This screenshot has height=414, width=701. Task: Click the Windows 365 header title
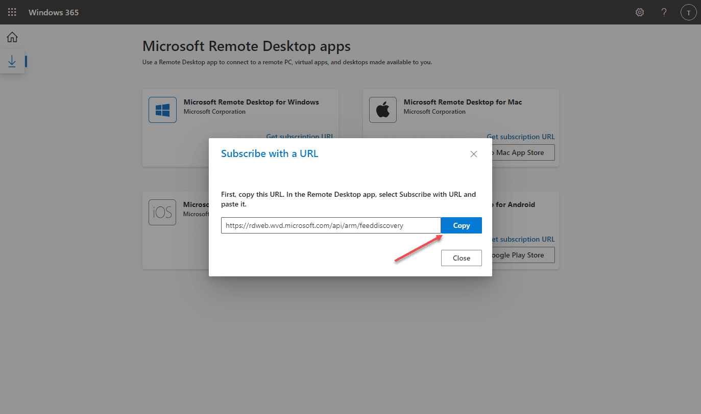(54, 12)
